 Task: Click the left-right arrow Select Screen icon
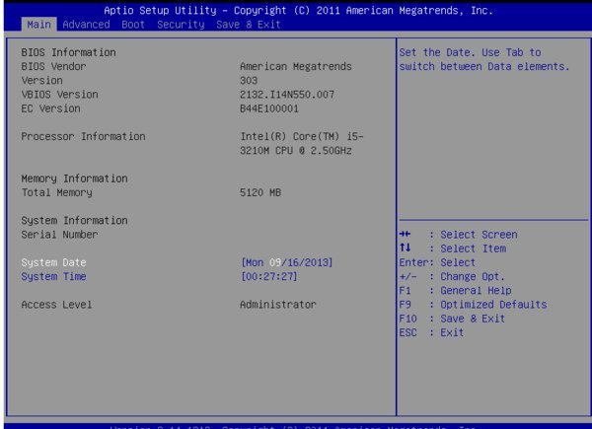[405, 235]
